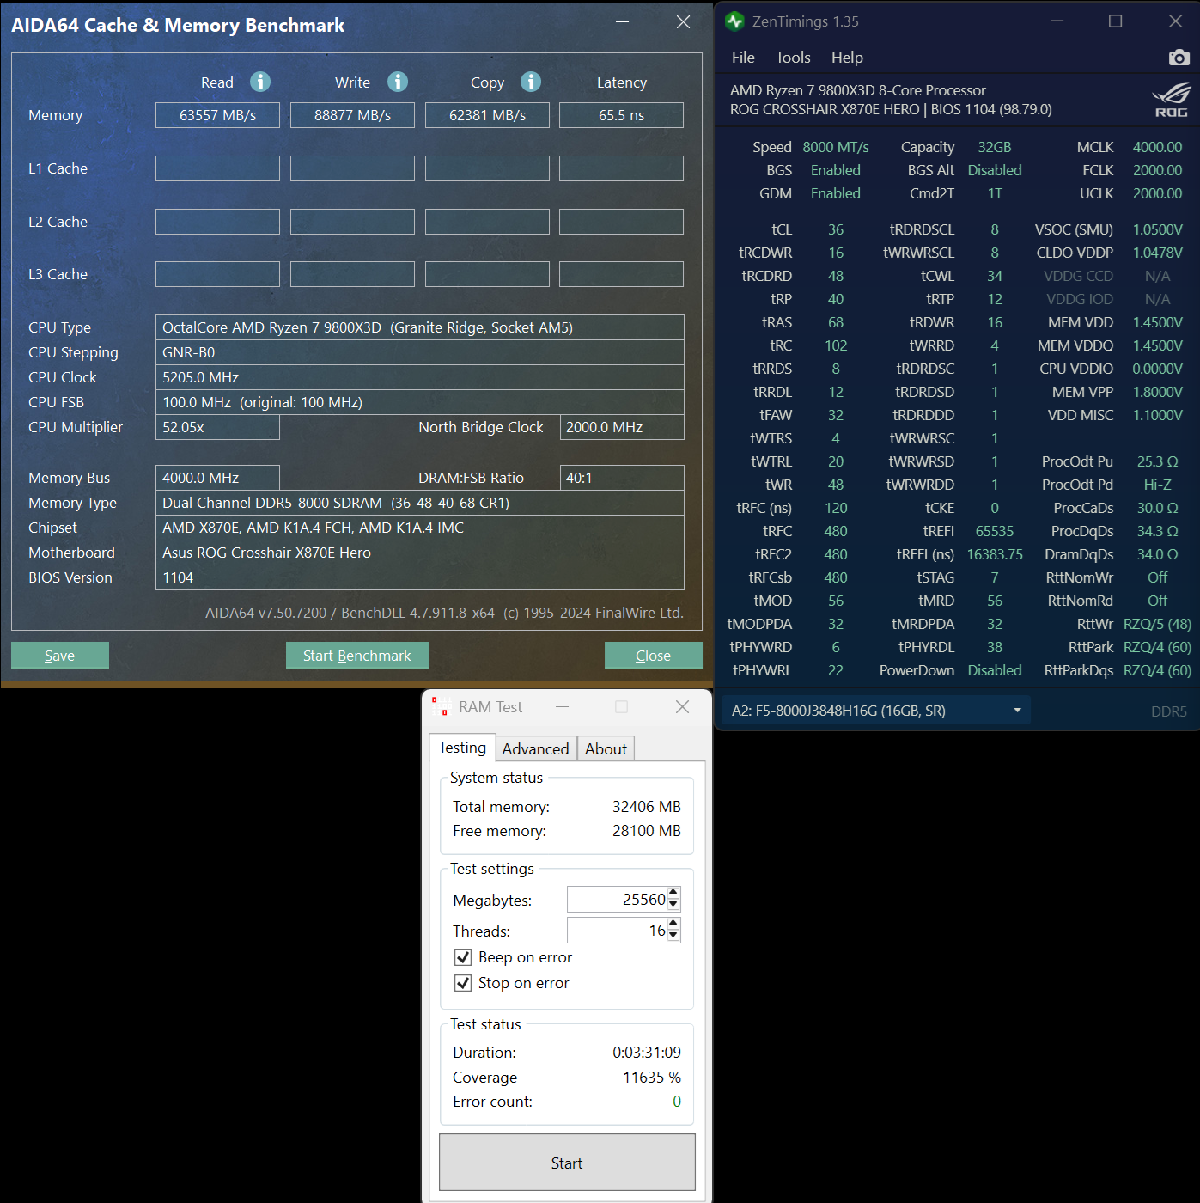
Task: Click the Error count value 0
Action: (677, 1102)
